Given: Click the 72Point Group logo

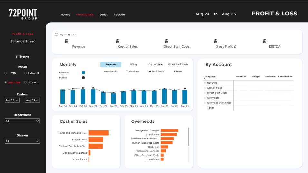Looking at the screenshot, I should pos(23,14).
